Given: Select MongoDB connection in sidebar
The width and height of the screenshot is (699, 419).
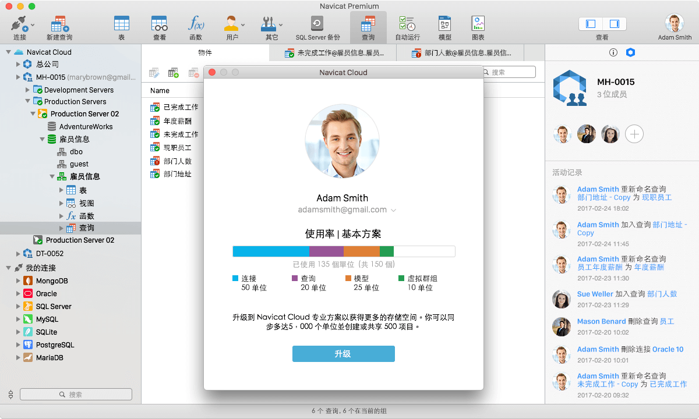Looking at the screenshot, I should [x=52, y=281].
